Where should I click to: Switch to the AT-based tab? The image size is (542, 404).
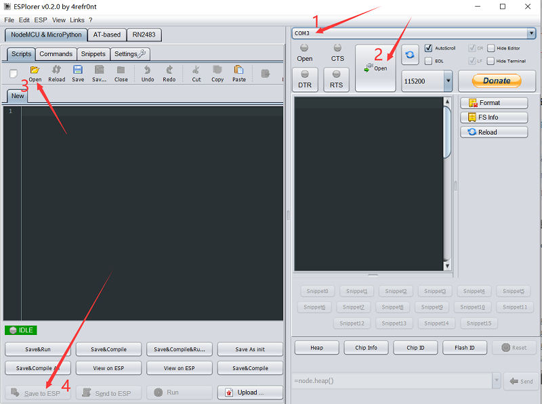click(107, 35)
